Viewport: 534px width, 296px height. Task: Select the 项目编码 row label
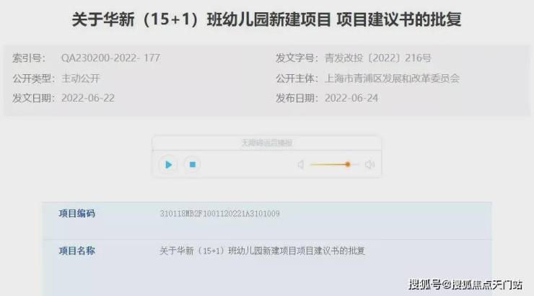tap(77, 214)
